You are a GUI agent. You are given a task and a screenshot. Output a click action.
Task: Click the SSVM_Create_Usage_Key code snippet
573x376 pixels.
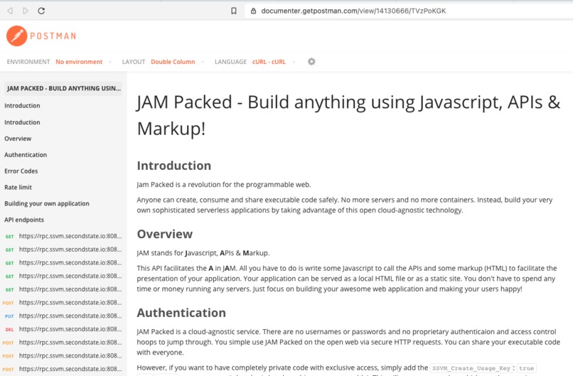(471, 368)
